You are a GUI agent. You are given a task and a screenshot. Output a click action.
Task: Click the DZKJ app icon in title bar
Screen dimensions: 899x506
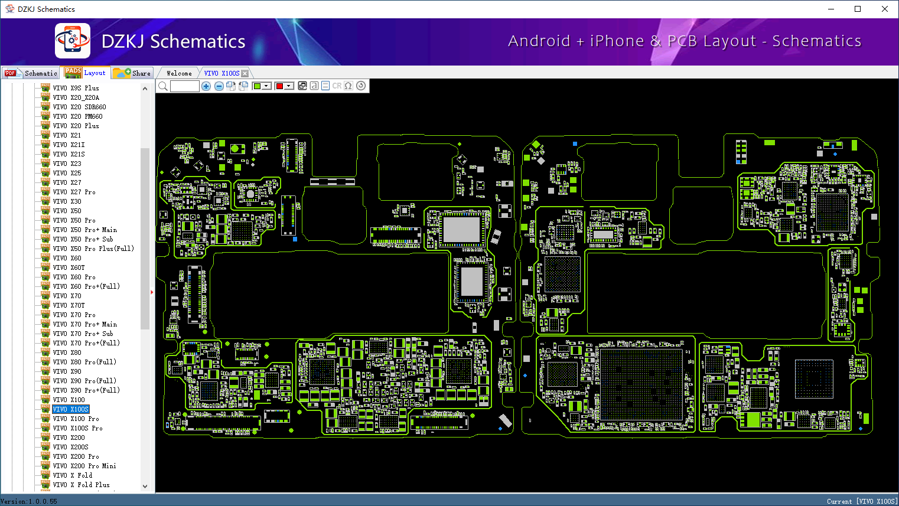[9, 9]
